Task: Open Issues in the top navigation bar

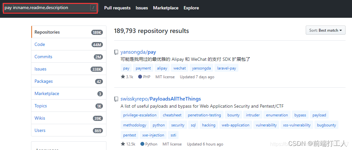Action: 142,8
